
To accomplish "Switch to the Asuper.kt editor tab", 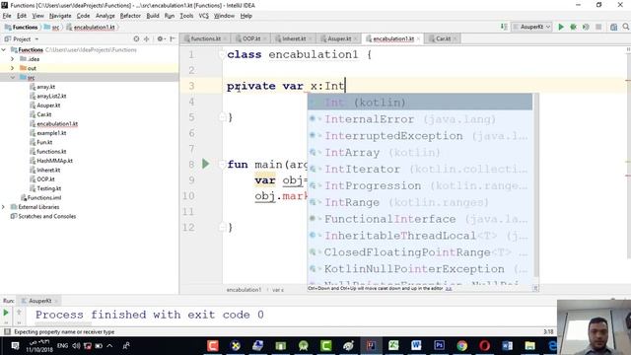I will [339, 39].
